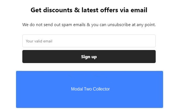Select the email address text box
Screen dimensions: 184x109
pos(89,41)
